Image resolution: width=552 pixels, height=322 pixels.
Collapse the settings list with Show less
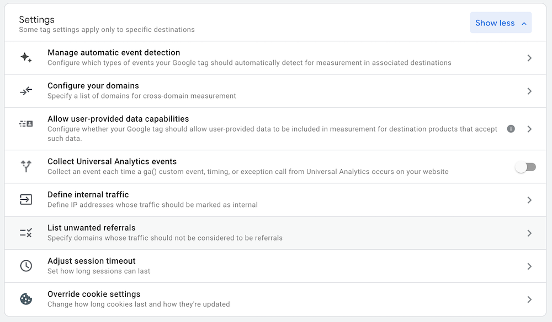click(x=500, y=23)
